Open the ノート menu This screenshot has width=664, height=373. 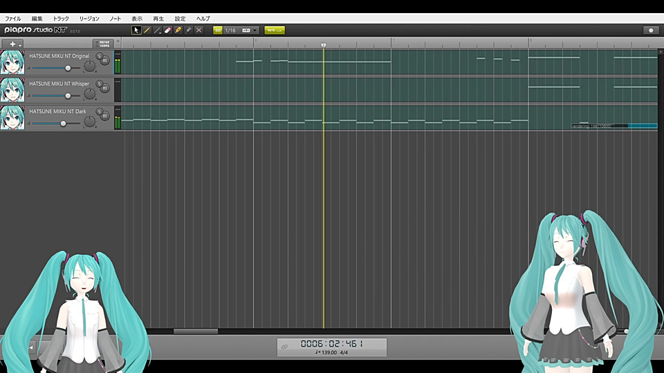(x=116, y=19)
